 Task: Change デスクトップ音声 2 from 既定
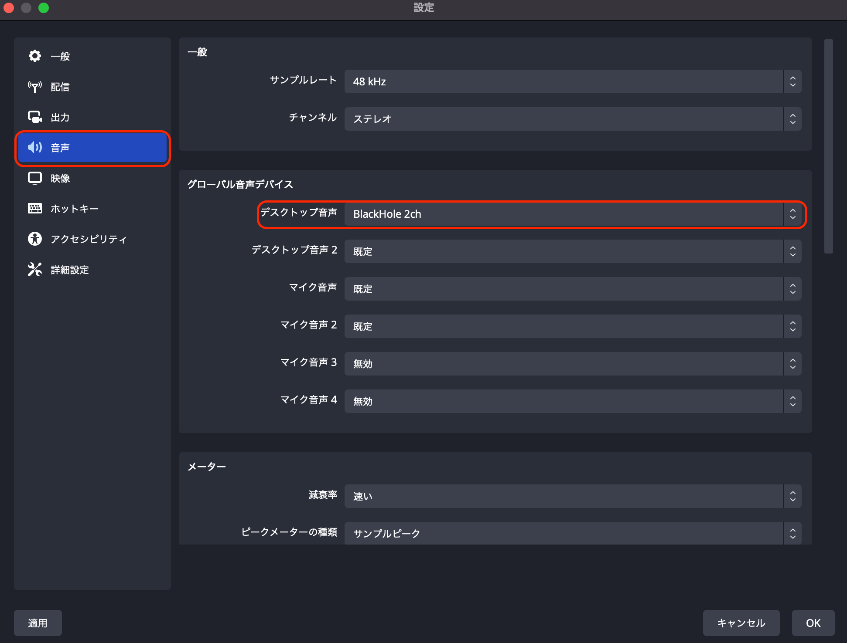click(571, 251)
